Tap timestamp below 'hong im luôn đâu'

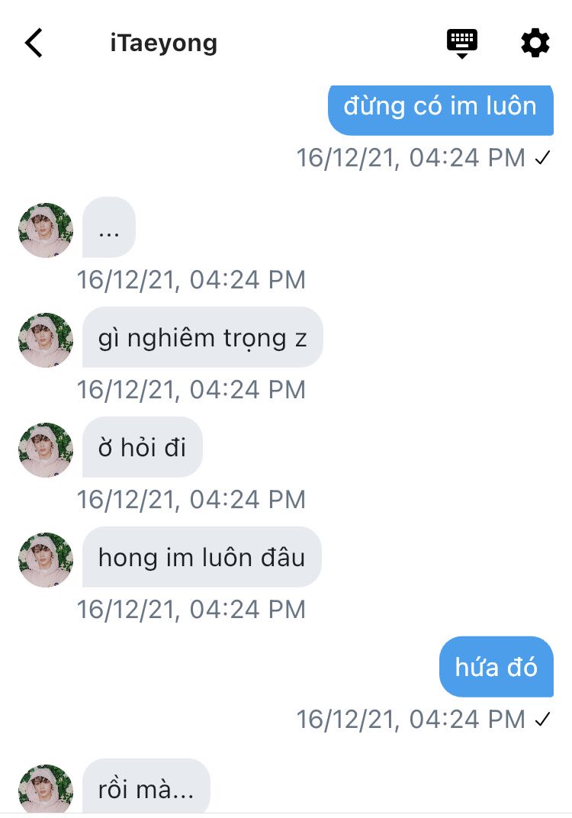[191, 610]
